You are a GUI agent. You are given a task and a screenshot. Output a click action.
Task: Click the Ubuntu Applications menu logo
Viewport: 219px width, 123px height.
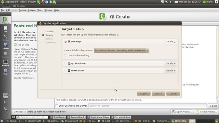click(2, 2)
